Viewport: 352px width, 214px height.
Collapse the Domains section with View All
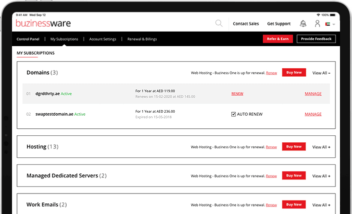click(321, 73)
